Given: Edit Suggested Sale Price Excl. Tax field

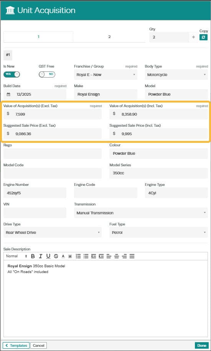Looking at the screenshot, I should [53, 134].
